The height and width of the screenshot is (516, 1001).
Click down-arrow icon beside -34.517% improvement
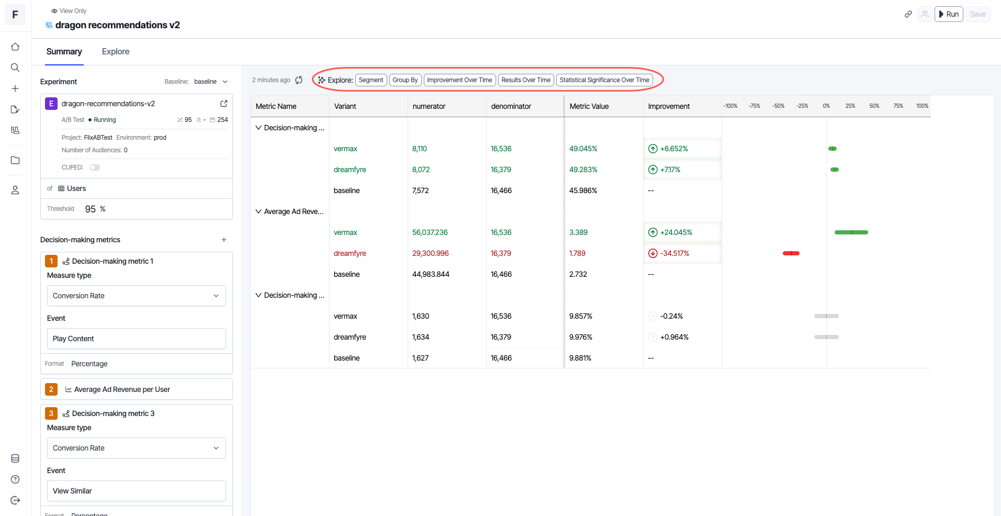point(653,253)
